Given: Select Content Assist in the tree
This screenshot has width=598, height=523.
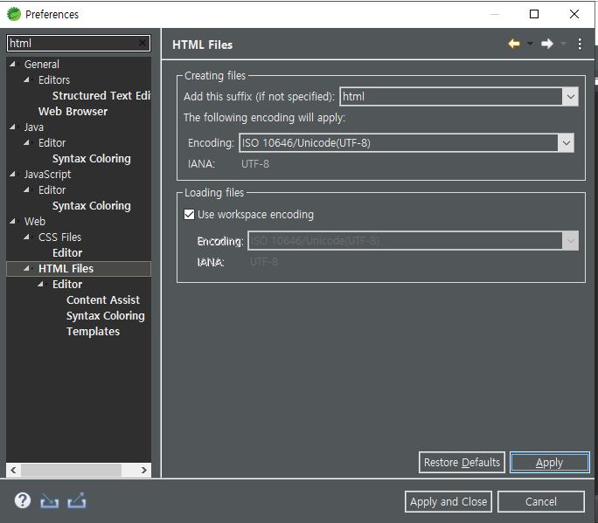Looking at the screenshot, I should tap(102, 300).
